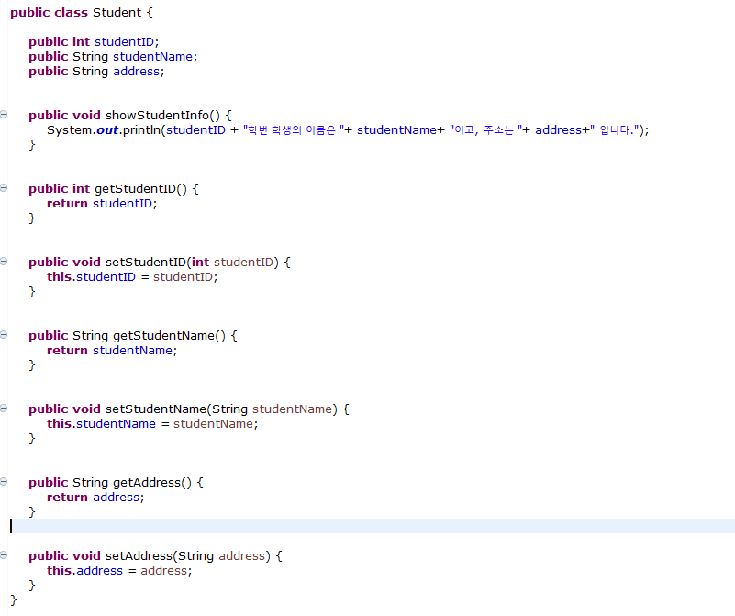Viewport: 735px width, 616px height.
Task: Collapse the setStudentName method fold marker
Action: click(x=4, y=409)
